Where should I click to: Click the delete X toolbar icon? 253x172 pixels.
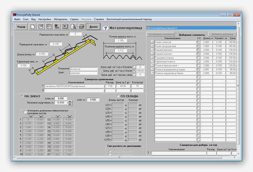[65, 27]
